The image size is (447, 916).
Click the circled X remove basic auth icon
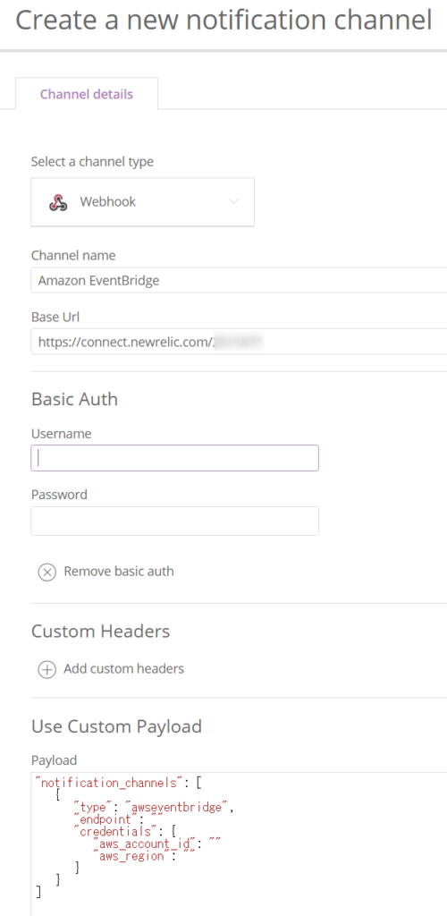click(x=46, y=572)
